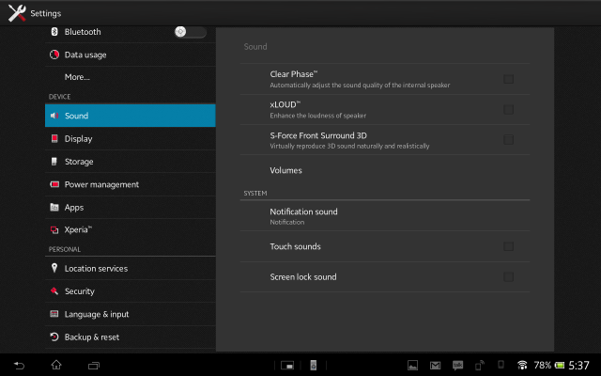
Task: Toggle the Touch sounds checkbox
Action: click(508, 246)
